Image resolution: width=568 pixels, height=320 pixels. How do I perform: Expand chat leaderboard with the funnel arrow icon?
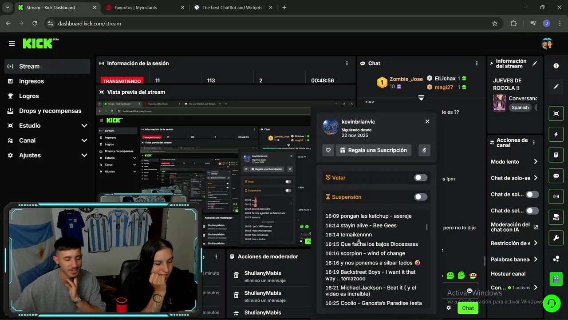[x=421, y=98]
